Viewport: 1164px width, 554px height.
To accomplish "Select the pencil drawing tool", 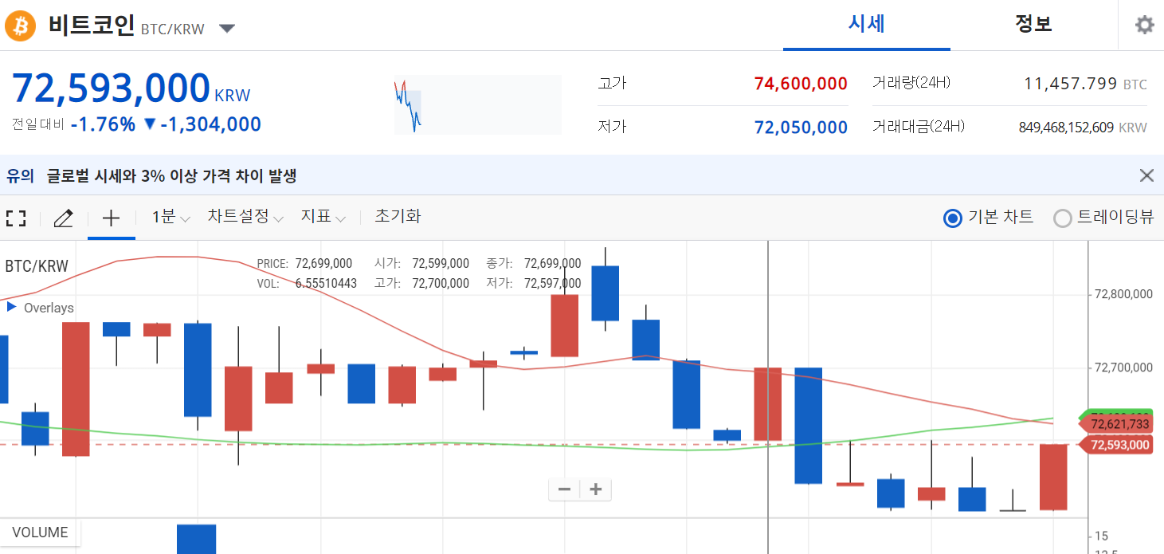I will 63,218.
